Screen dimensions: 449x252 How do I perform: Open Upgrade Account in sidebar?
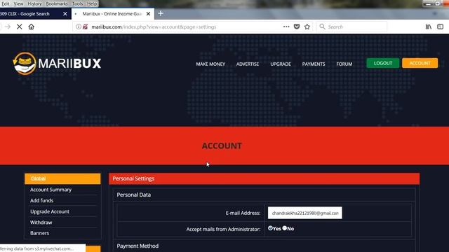click(50, 211)
